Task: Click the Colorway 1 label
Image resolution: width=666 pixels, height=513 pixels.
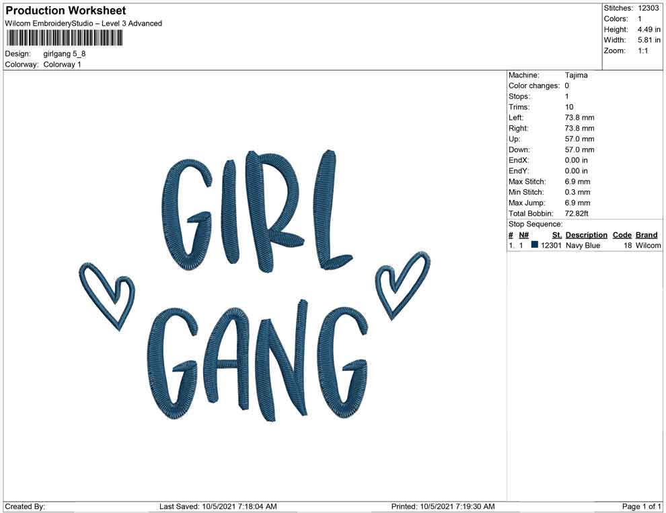Action: coord(62,65)
